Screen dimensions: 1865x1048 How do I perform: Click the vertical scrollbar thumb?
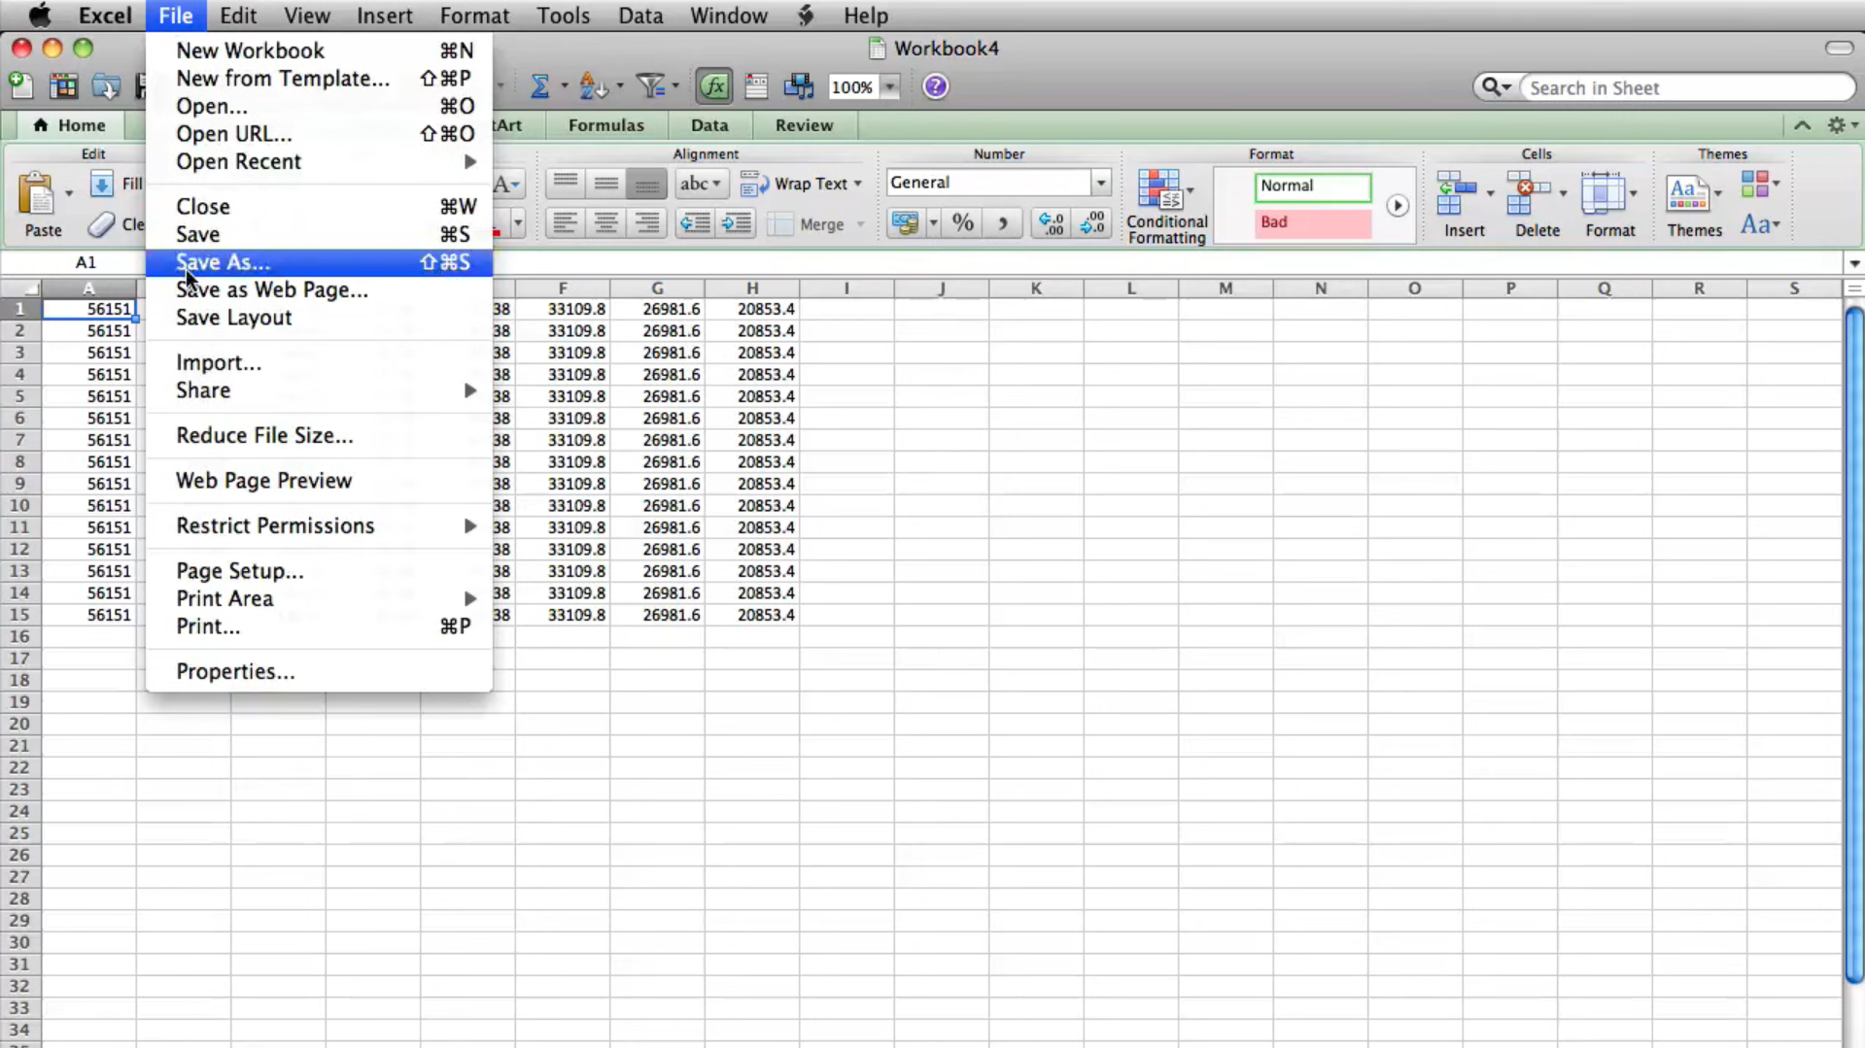[1853, 644]
